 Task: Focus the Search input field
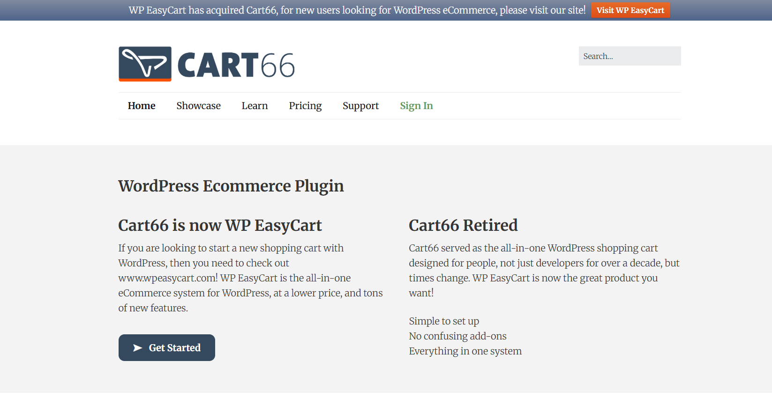(x=630, y=56)
